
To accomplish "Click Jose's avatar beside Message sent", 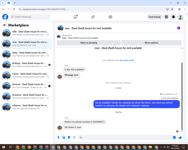I will tap(59, 76).
